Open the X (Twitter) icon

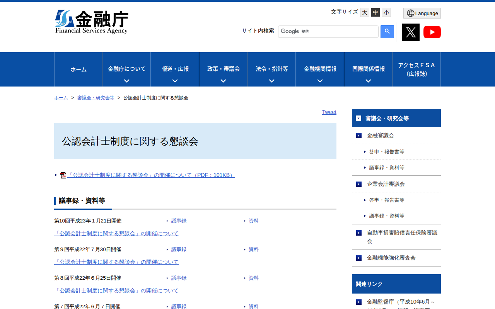pos(411,32)
